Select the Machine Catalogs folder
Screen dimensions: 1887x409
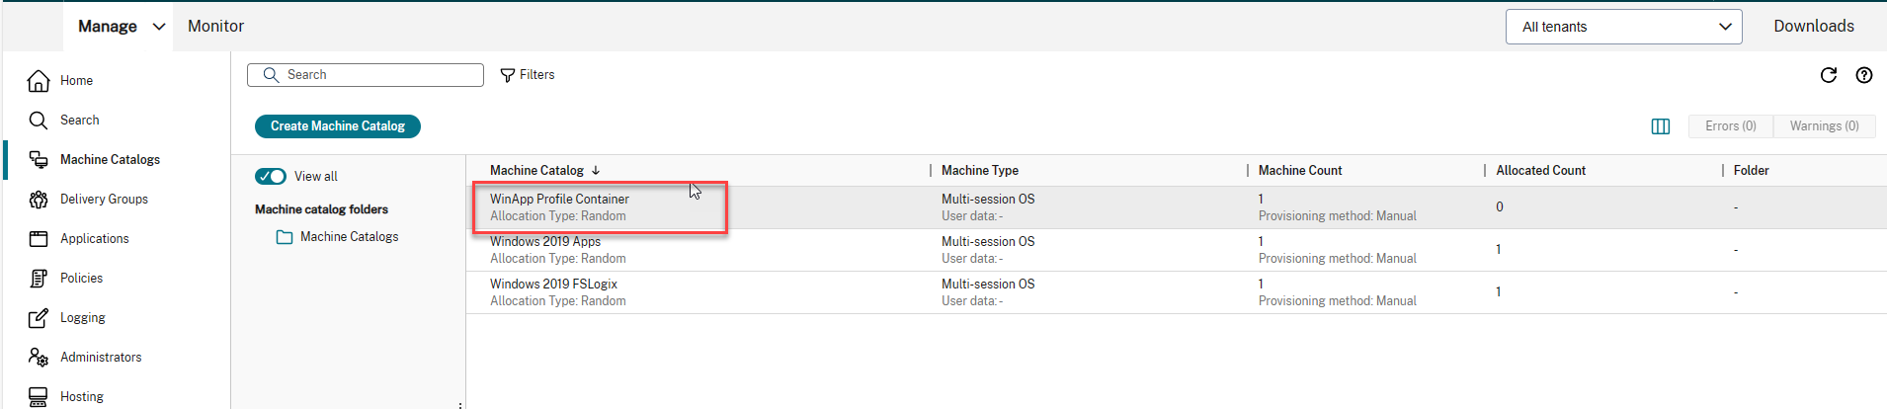coord(348,237)
